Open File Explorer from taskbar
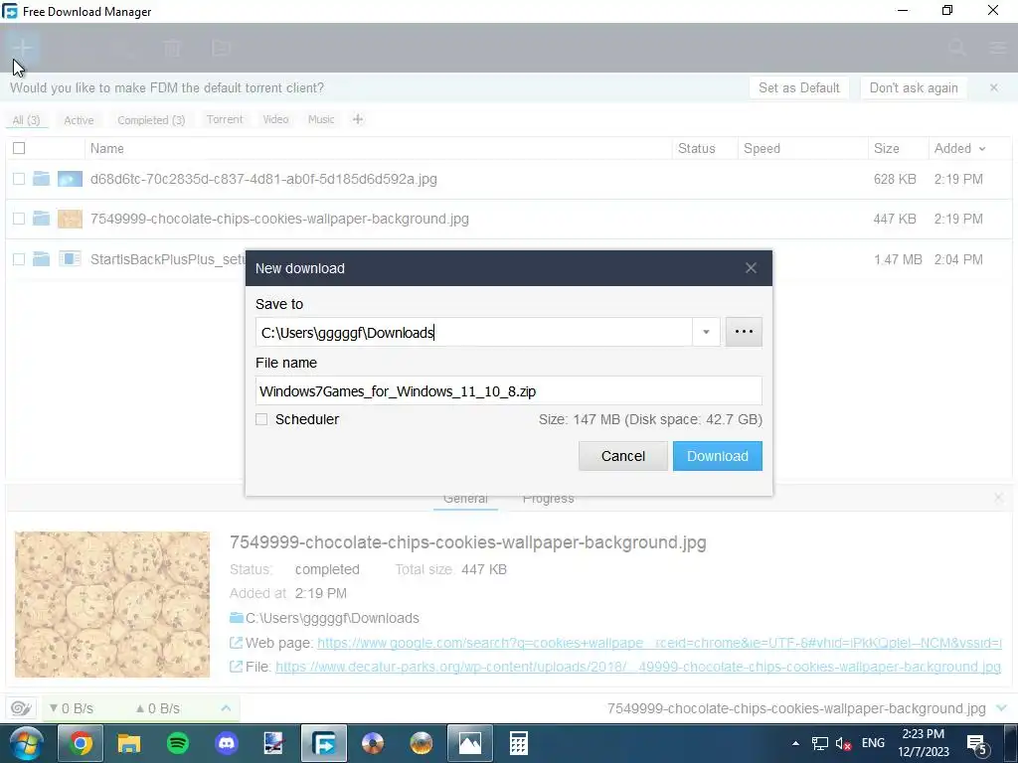The height and width of the screenshot is (763, 1018). [x=129, y=743]
